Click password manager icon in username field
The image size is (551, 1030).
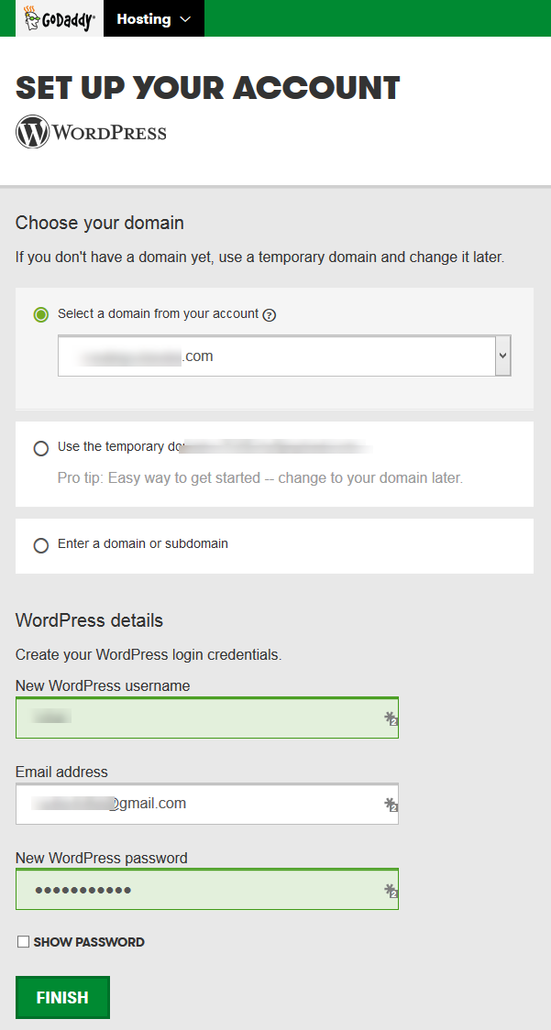pyautogui.click(x=391, y=718)
